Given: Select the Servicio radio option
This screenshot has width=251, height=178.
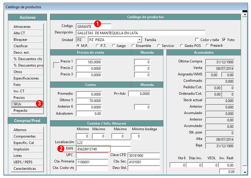Looking at the screenshot, I should (159, 46).
